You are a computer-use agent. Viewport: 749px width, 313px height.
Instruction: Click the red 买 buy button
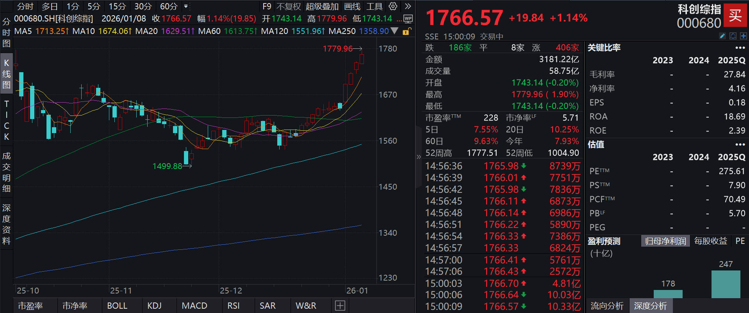(735, 16)
